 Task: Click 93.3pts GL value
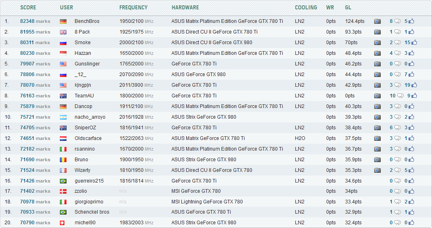(x=353, y=32)
